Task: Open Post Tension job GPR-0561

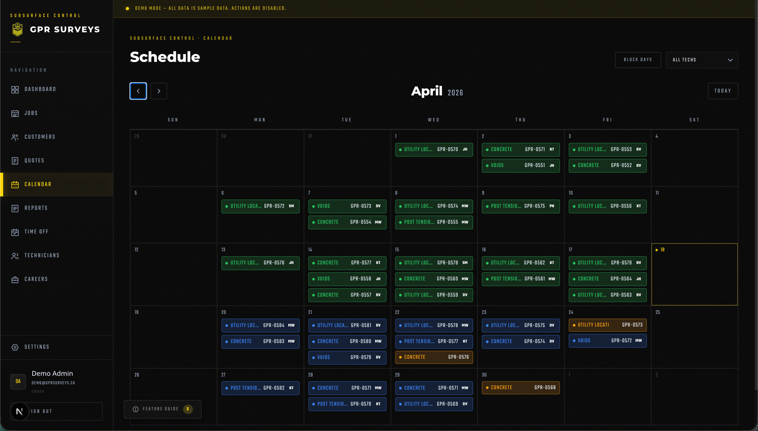Action: (521, 279)
